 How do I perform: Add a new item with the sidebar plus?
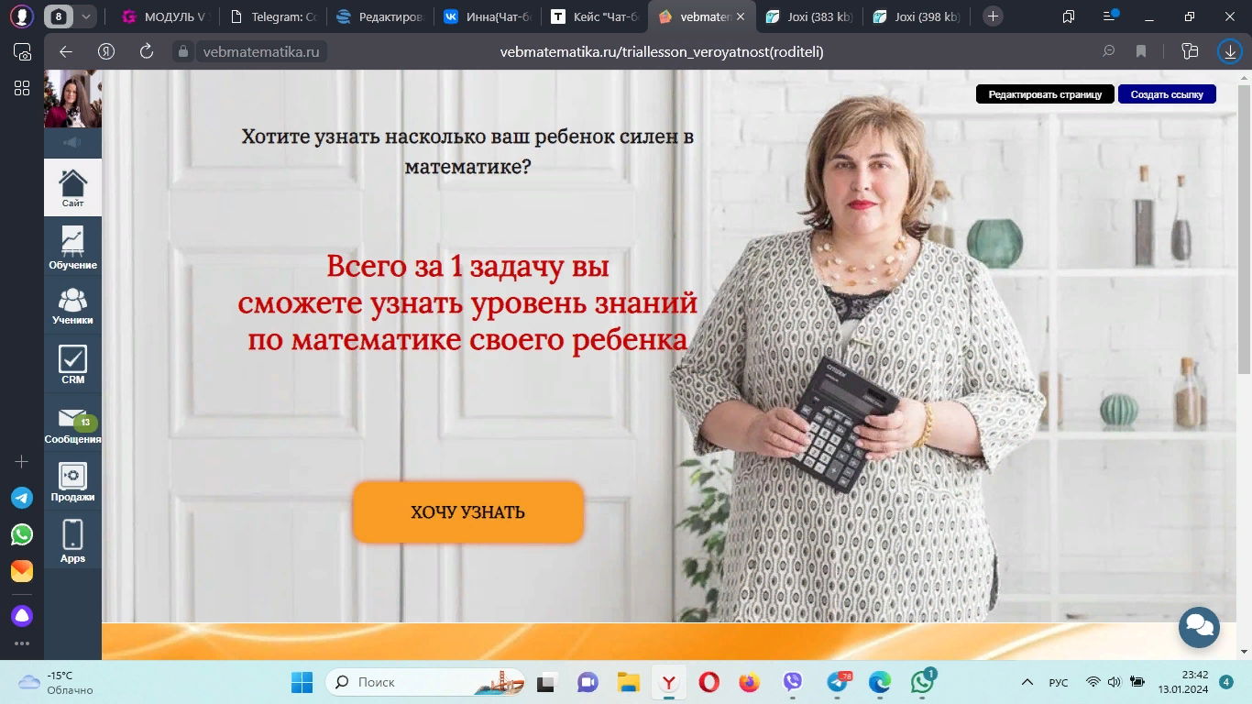22,461
